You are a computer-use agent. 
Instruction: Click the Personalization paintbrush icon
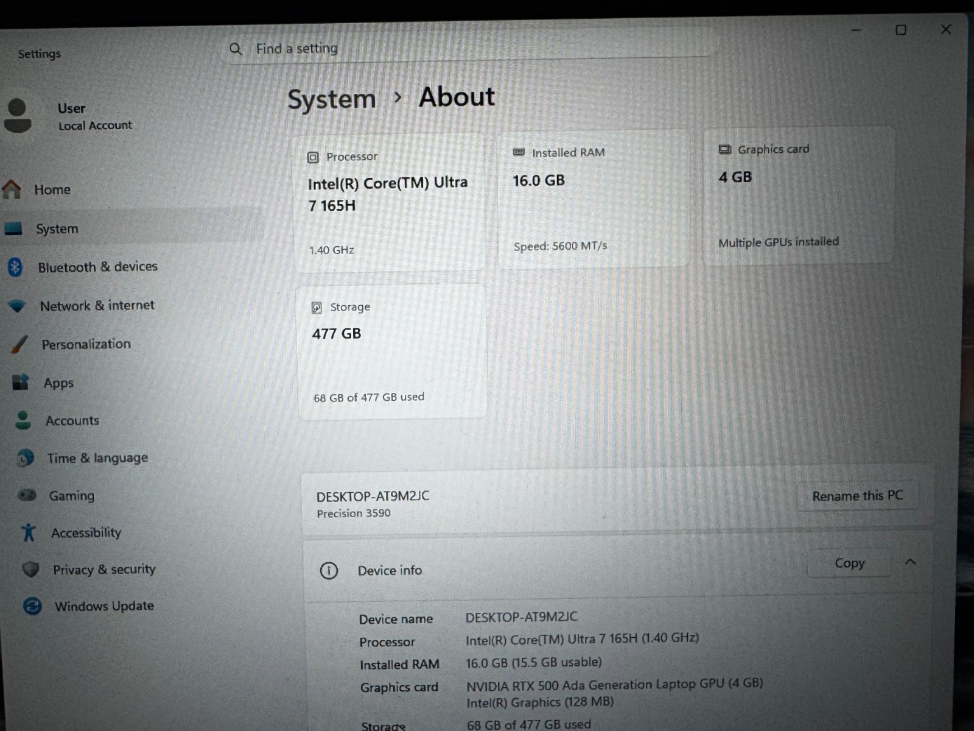(x=19, y=344)
